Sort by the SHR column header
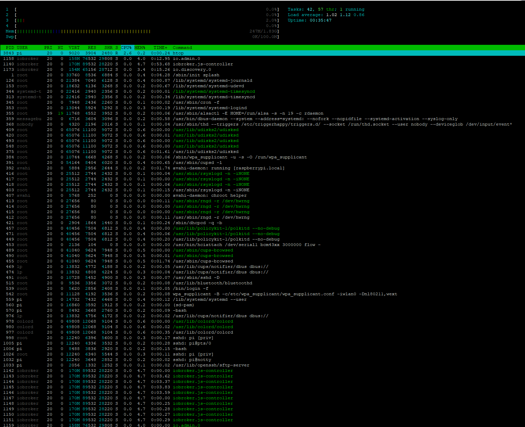Image resolution: width=525 pixels, height=427 pixels. click(x=108, y=48)
